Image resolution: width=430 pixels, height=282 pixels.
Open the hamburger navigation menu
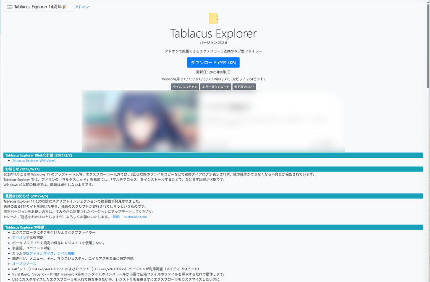point(9,7)
